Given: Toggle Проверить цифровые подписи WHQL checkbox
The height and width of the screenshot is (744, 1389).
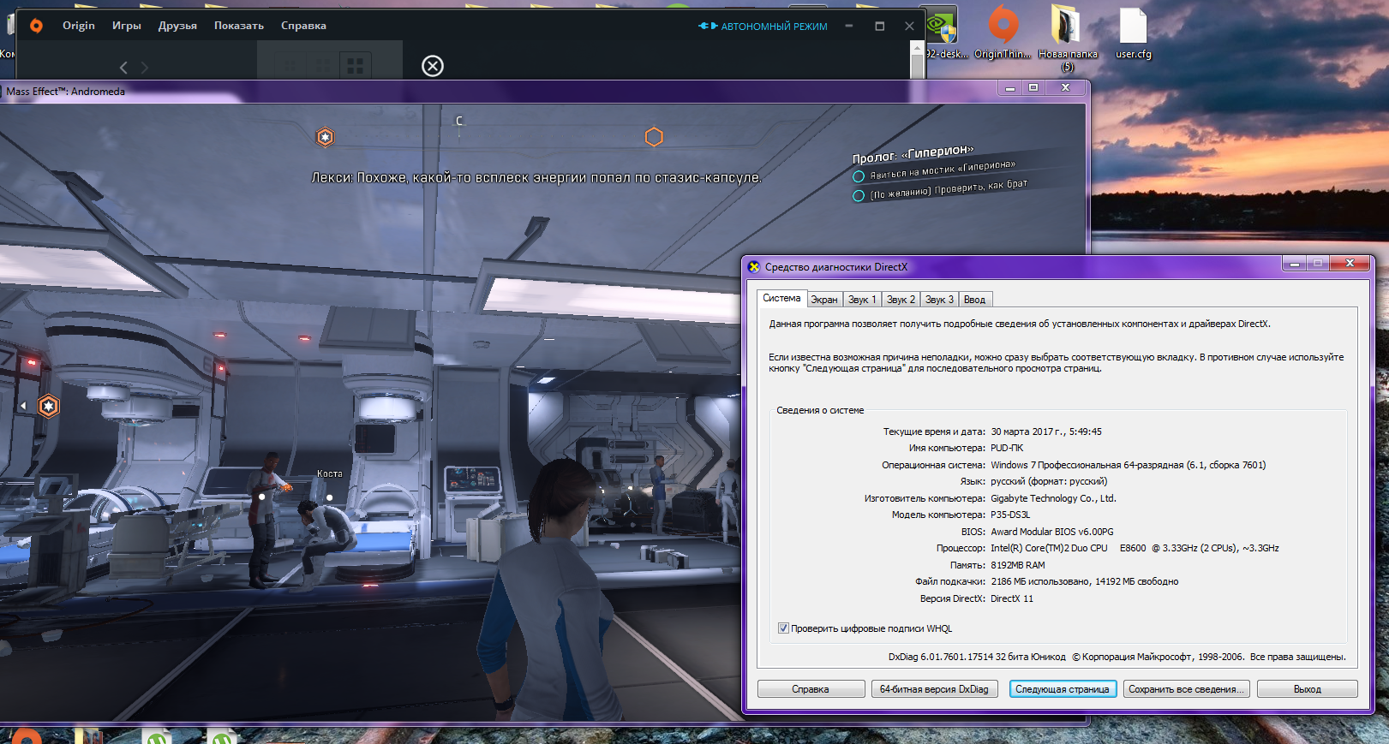Looking at the screenshot, I should tap(783, 628).
